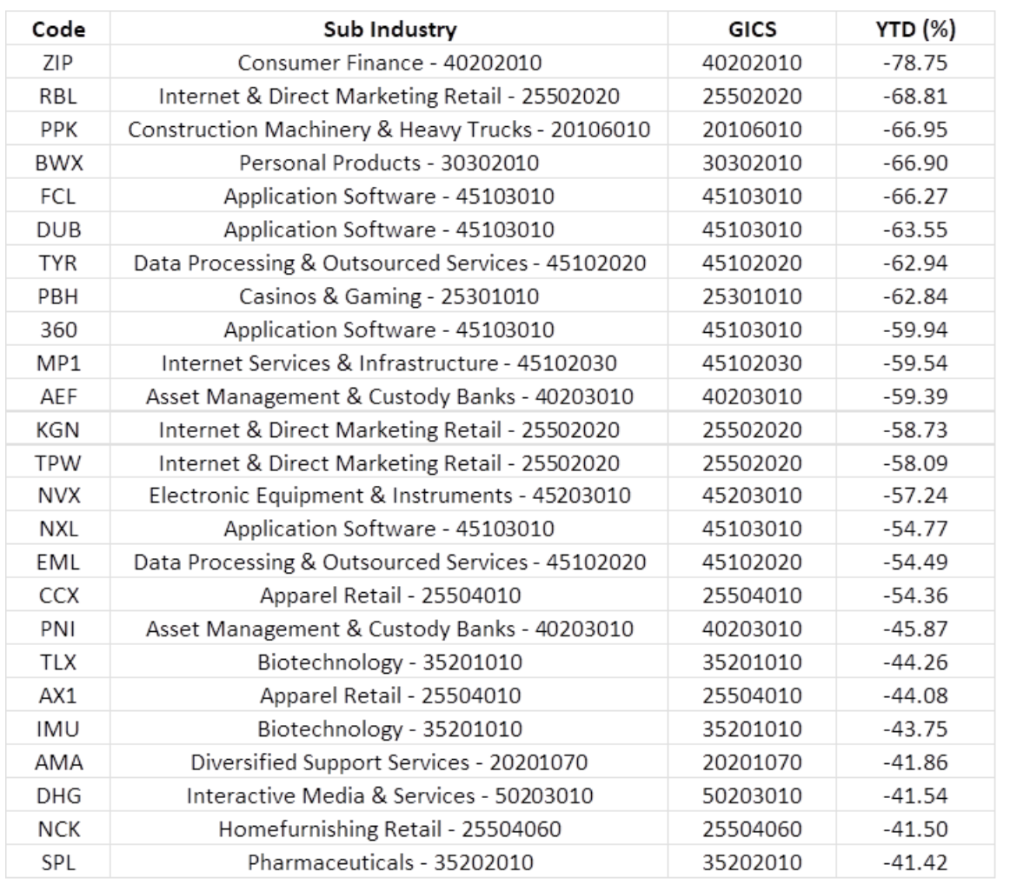Screen dimensions: 1010x885
Task: Select the Sub Industry column header
Action: 389,30
